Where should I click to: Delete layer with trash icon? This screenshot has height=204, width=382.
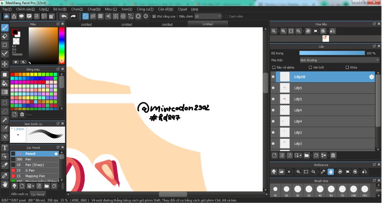pyautogui.click(x=333, y=155)
